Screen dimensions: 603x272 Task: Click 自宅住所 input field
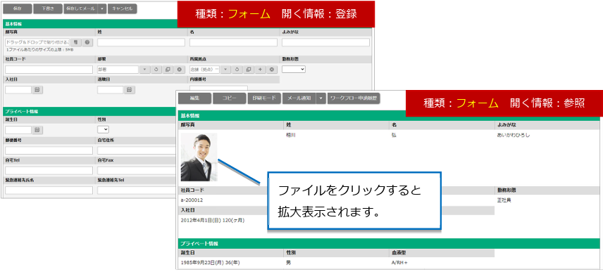[137, 150]
